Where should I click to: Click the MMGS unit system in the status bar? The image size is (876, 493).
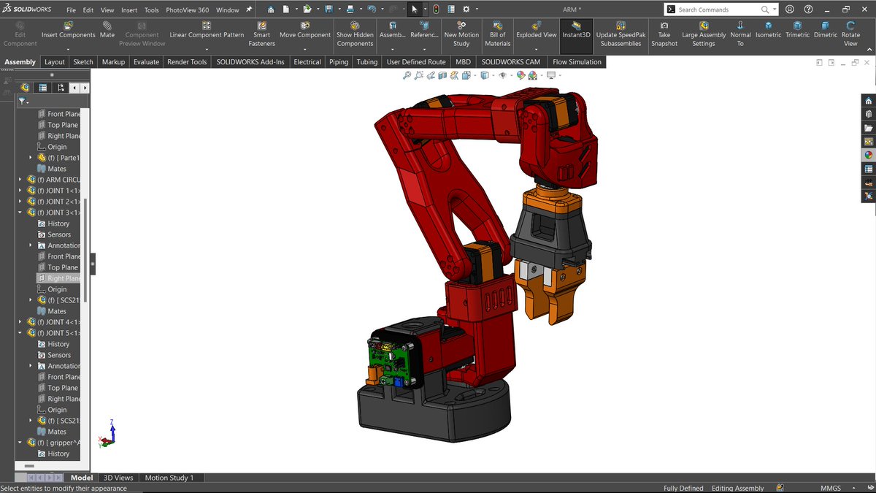tap(831, 488)
